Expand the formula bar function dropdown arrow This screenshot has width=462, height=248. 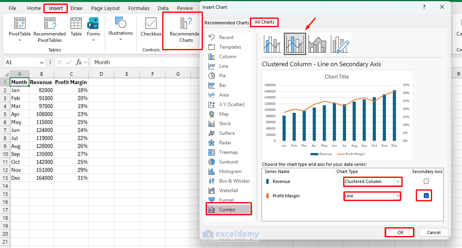point(85,62)
